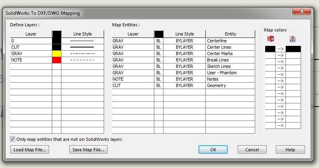The image size is (319, 168).
Task: Click first empty Map Entities row below Geometry
Action: pos(183,92)
